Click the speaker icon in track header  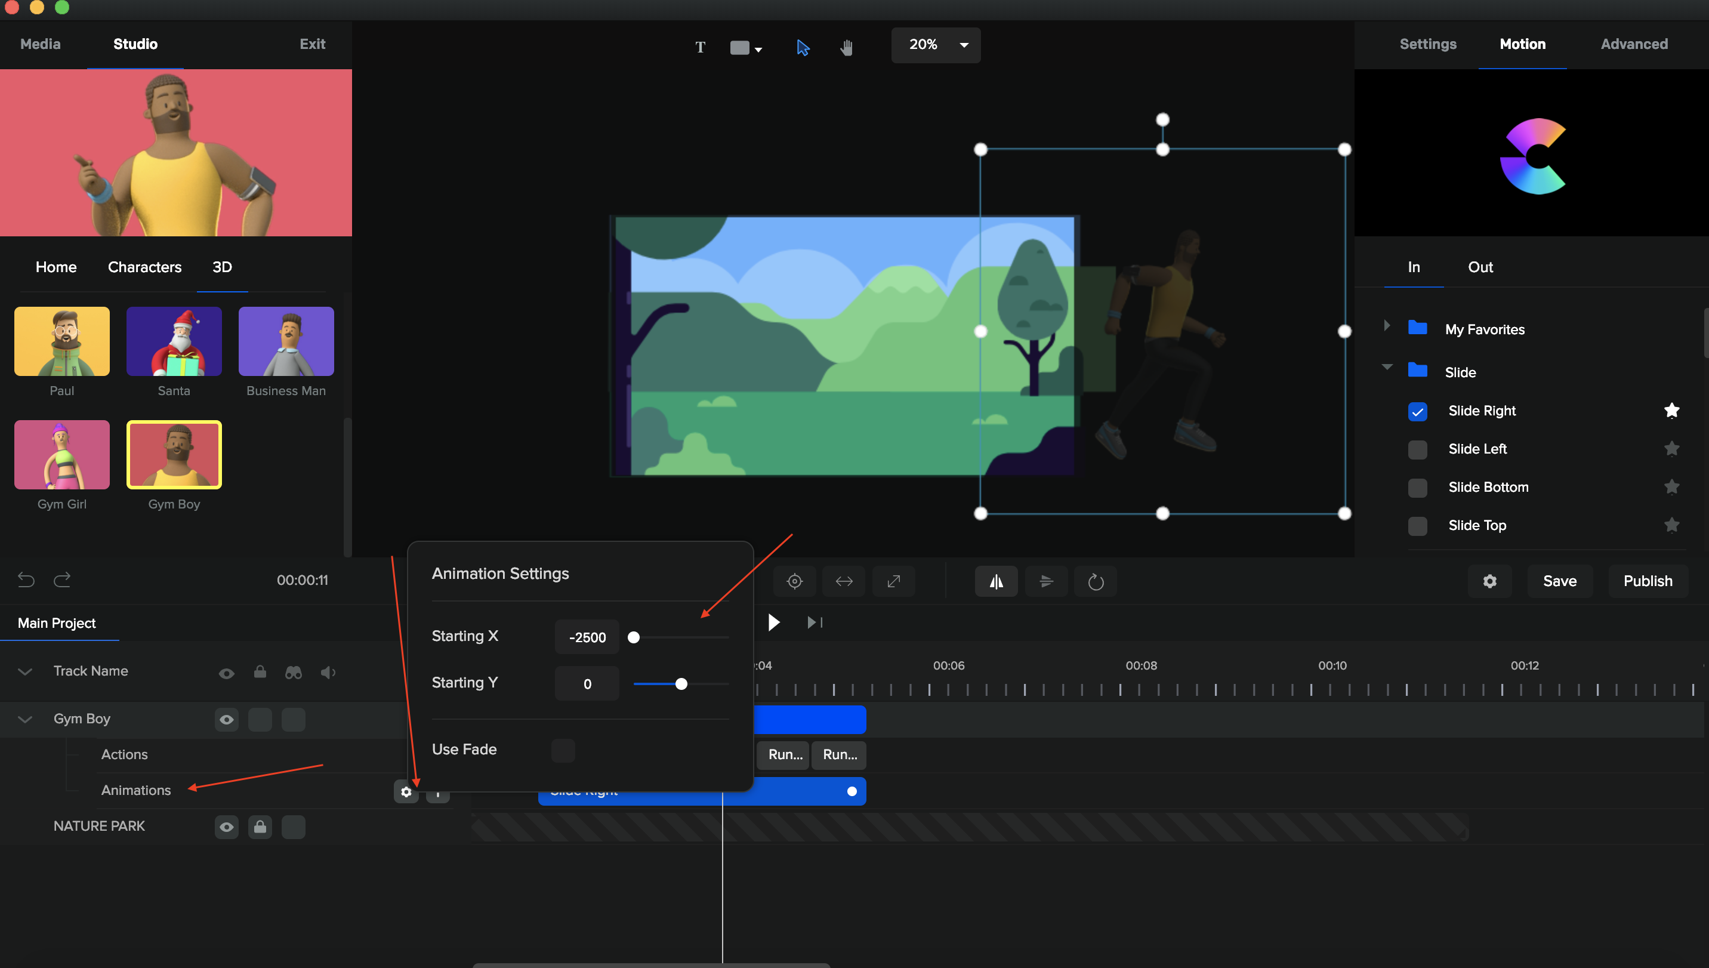(x=328, y=672)
